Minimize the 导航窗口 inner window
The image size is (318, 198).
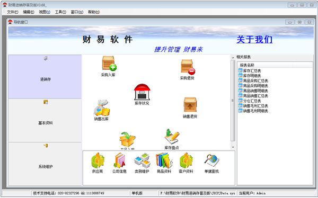click(290, 22)
